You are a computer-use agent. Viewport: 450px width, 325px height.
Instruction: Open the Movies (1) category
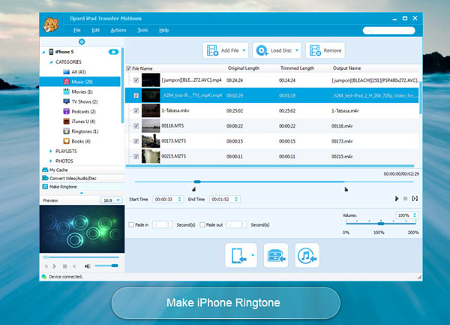pos(82,92)
